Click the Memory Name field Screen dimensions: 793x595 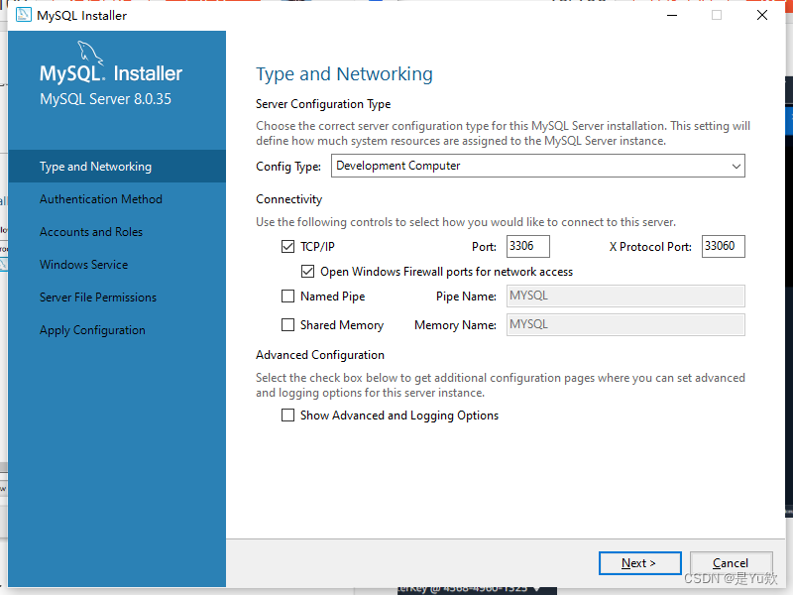click(625, 325)
